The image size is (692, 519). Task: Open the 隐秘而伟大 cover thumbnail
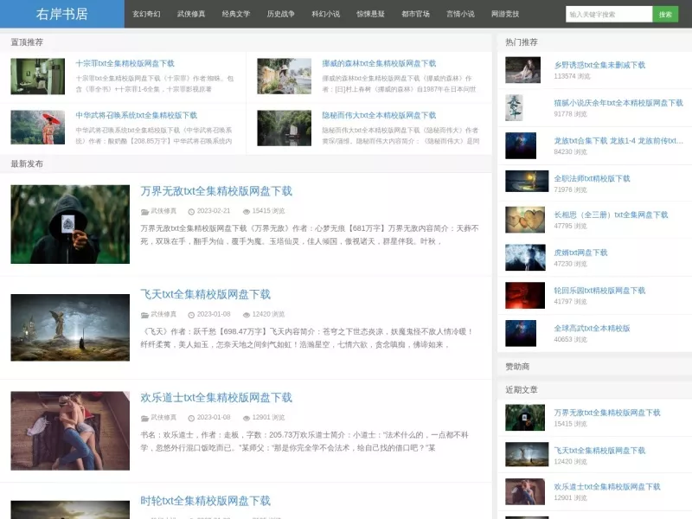pyautogui.click(x=285, y=128)
